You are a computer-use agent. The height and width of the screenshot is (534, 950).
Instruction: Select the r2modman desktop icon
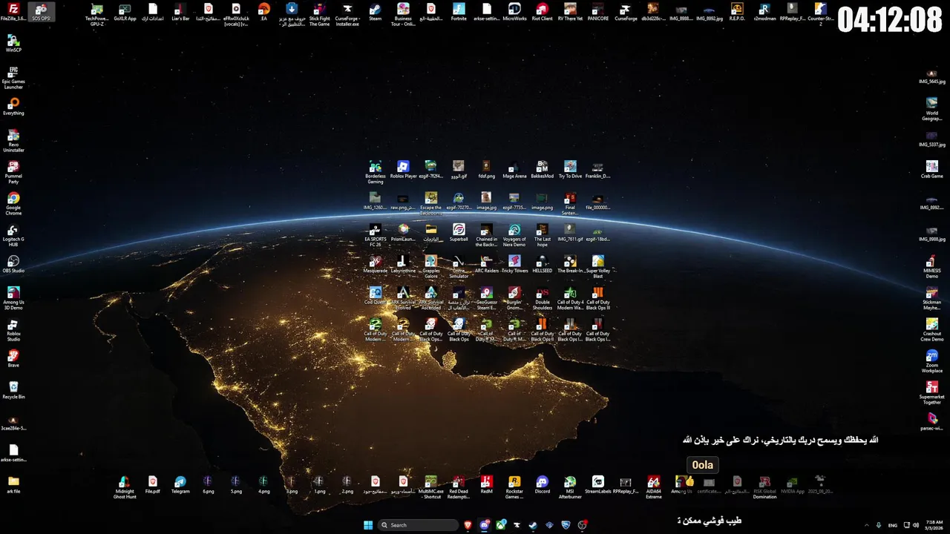[764, 12]
